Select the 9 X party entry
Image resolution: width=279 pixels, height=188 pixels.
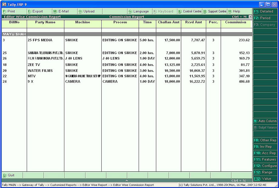[30, 82]
